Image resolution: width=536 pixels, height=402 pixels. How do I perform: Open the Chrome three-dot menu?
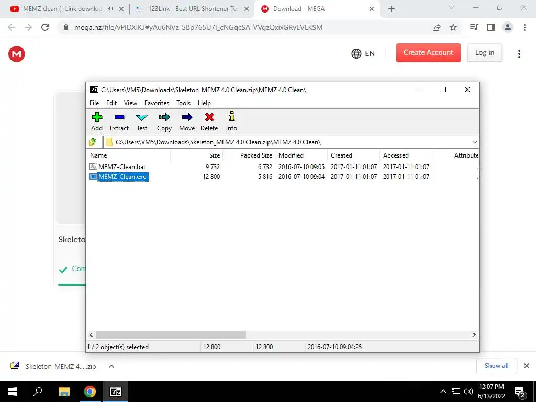coord(524,27)
